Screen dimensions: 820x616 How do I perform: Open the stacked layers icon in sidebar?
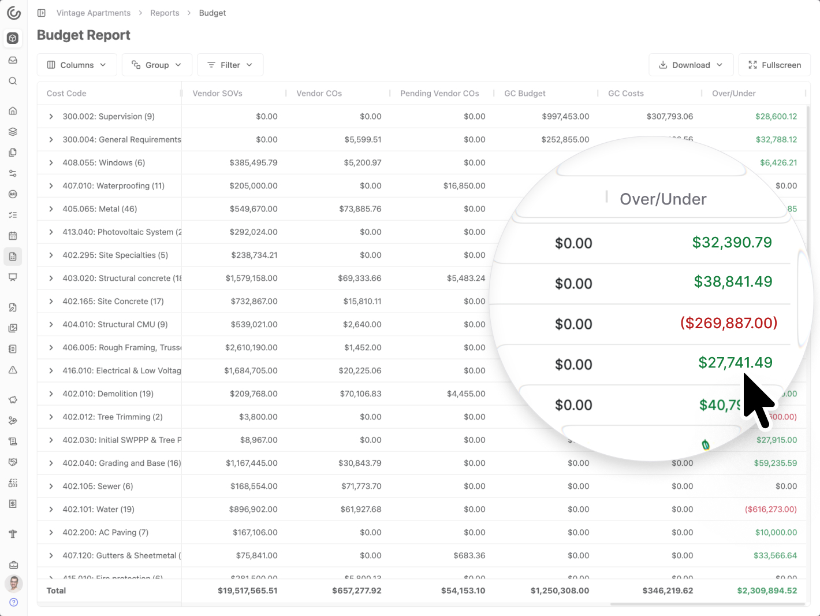click(13, 132)
